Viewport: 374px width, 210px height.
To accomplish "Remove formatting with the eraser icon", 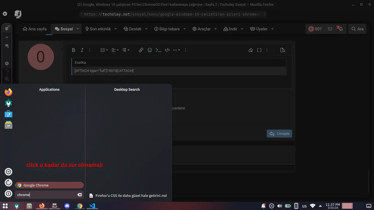I will (x=251, y=50).
